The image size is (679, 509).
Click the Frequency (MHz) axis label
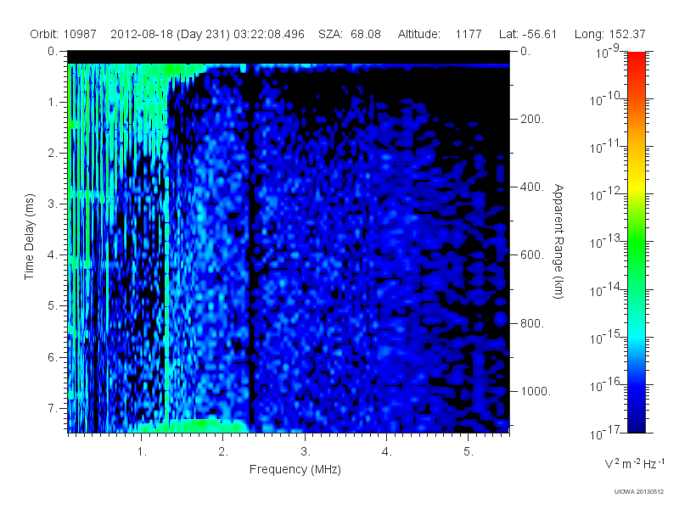point(295,470)
